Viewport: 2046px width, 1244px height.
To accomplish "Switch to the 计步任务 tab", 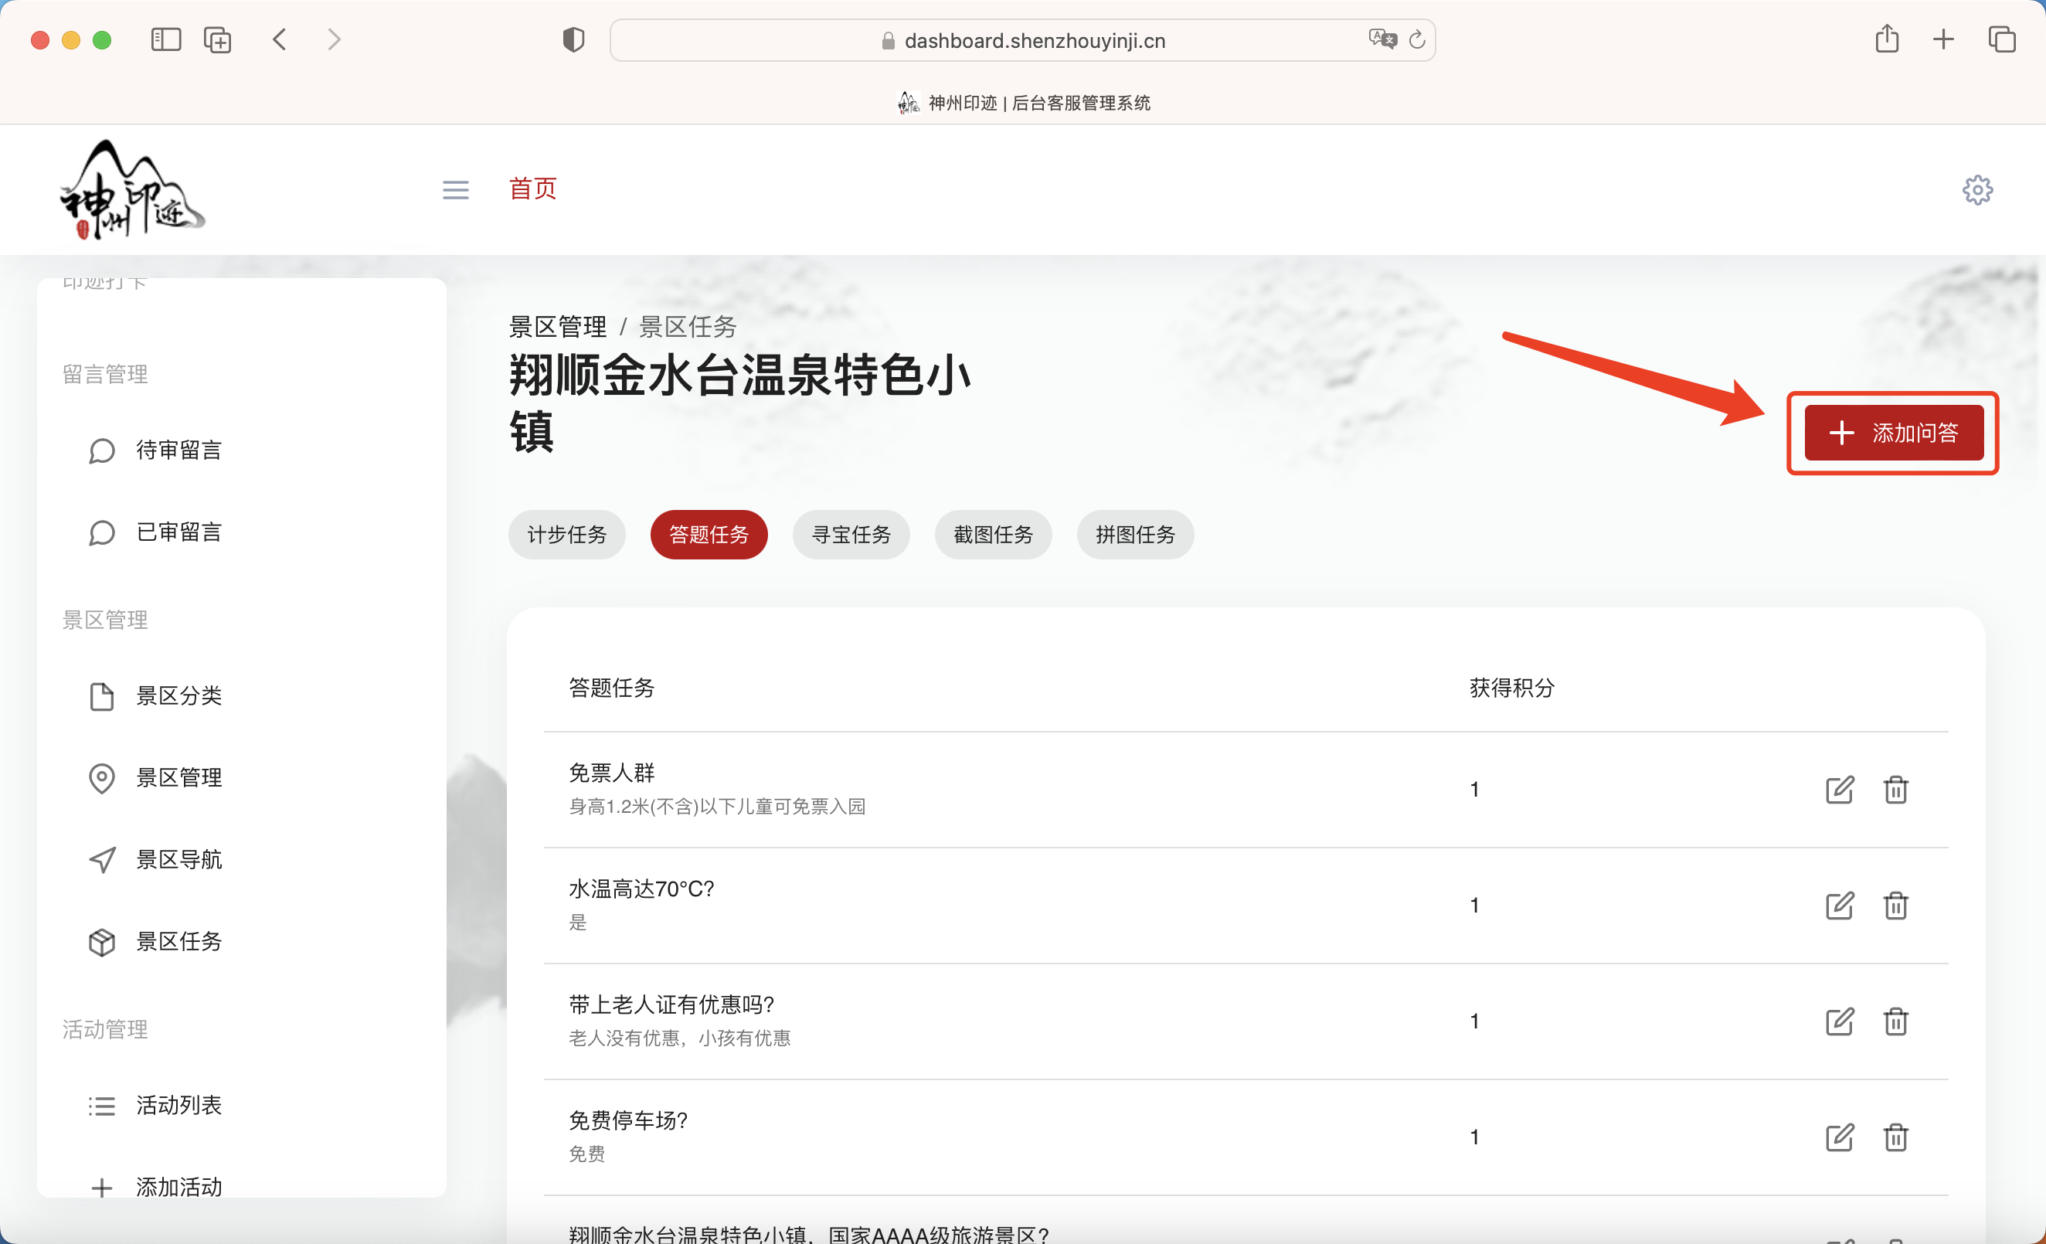I will click(567, 535).
